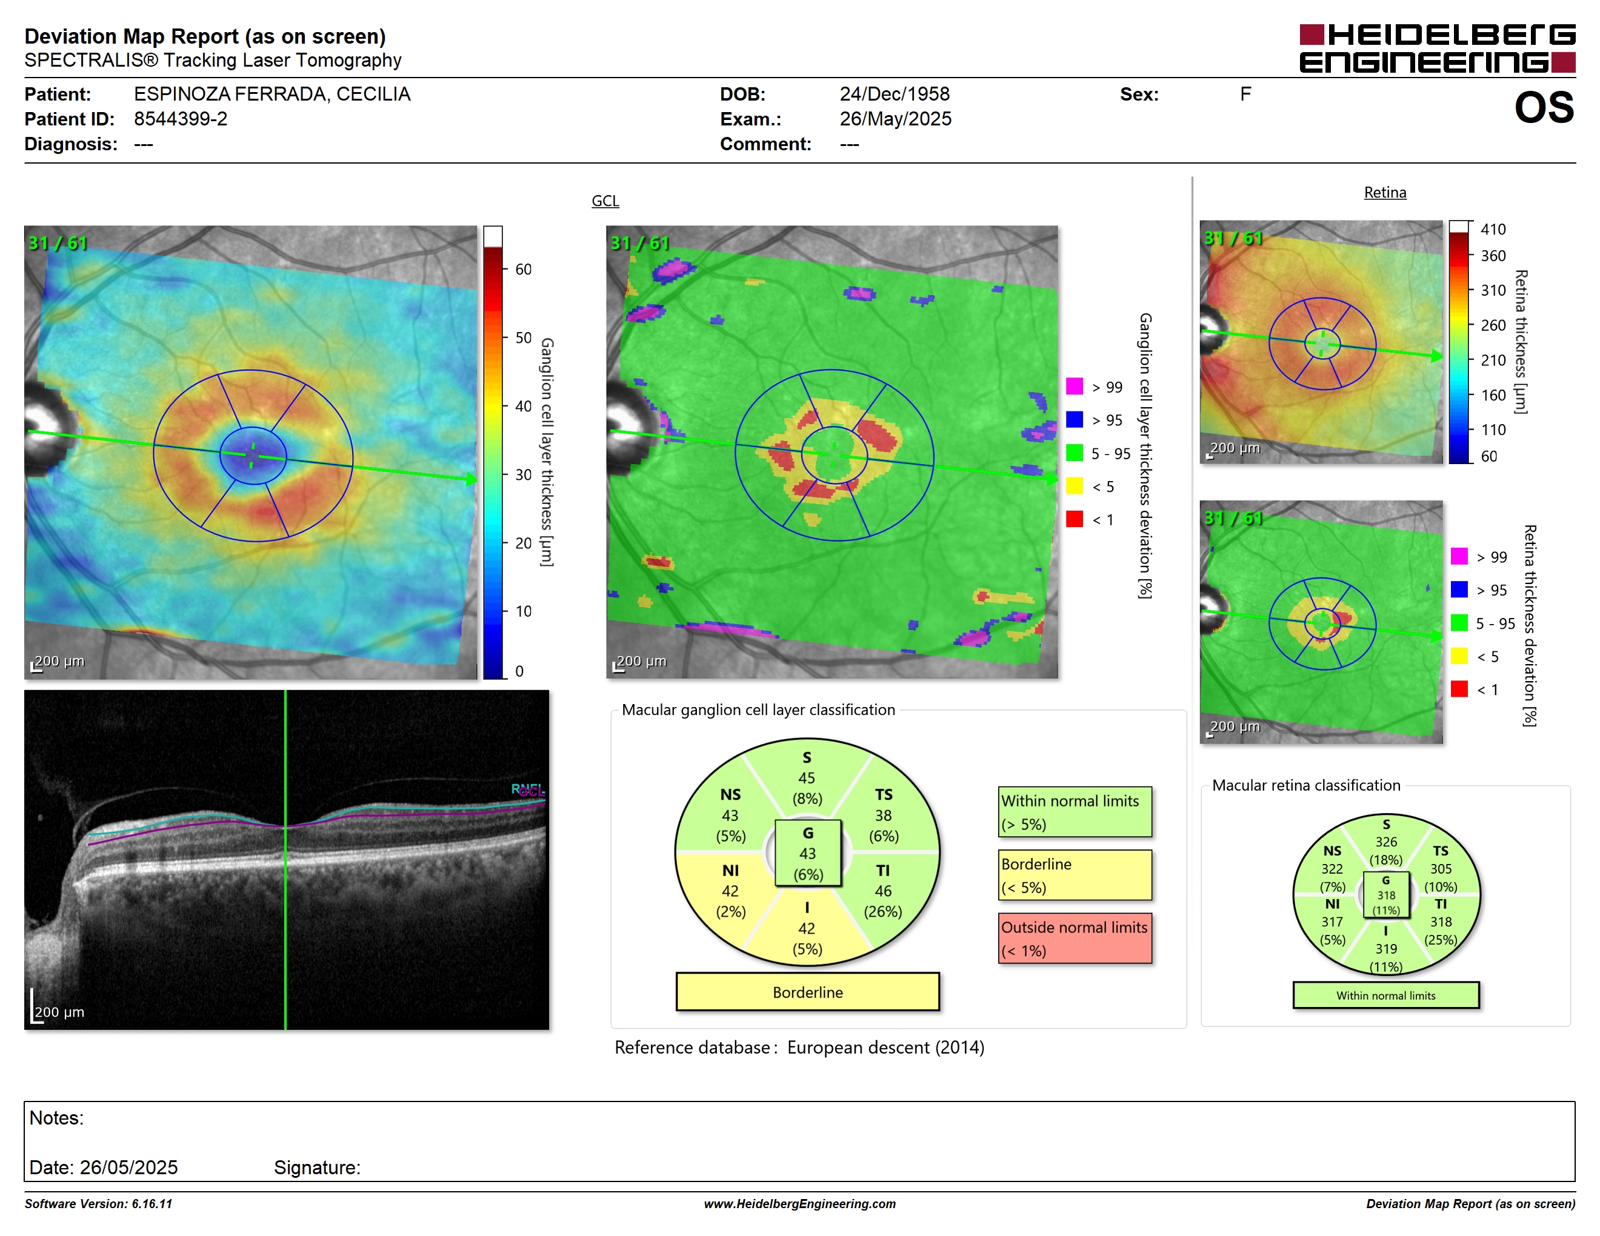The image size is (1600, 1236).
Task: Click Reference database: European descent (2014)
Action: click(799, 1047)
